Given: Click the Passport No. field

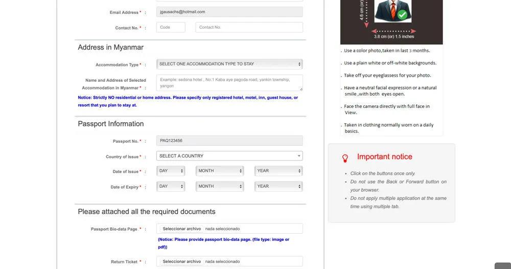Looking at the screenshot, I should click(x=229, y=141).
